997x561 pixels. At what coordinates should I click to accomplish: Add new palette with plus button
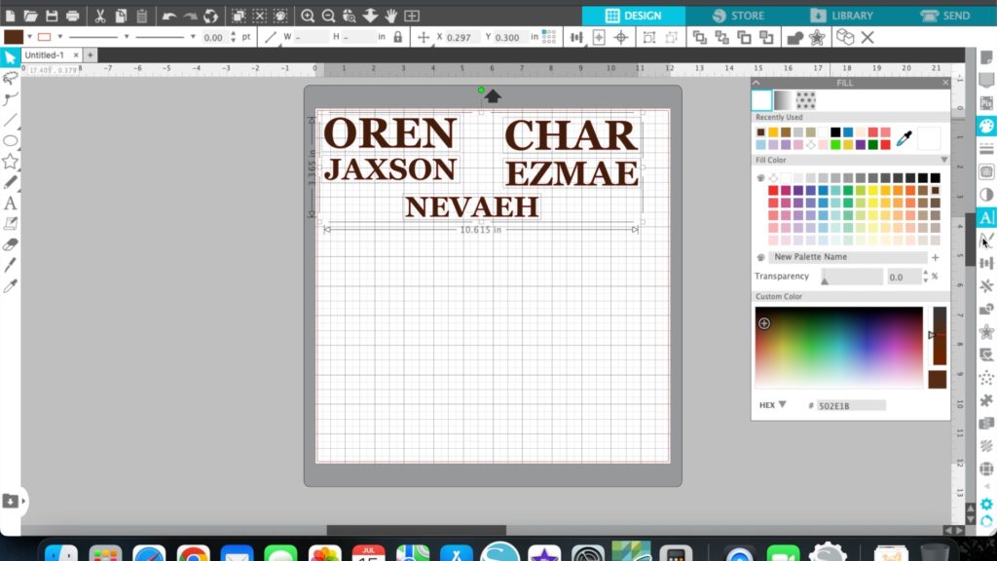click(935, 257)
